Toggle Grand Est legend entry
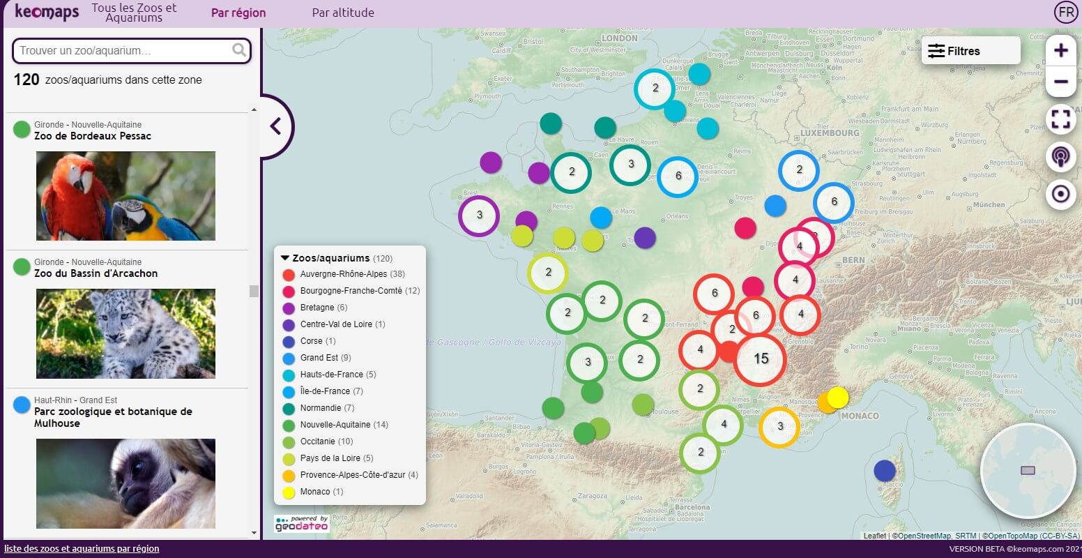Image resolution: width=1082 pixels, height=558 pixels. point(317,358)
